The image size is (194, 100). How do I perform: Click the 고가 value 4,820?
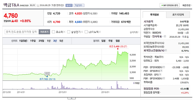click(78, 13)
